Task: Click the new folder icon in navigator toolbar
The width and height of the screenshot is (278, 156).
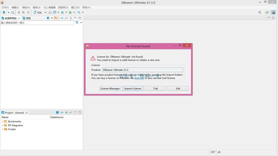Action: click(x=56, y=18)
